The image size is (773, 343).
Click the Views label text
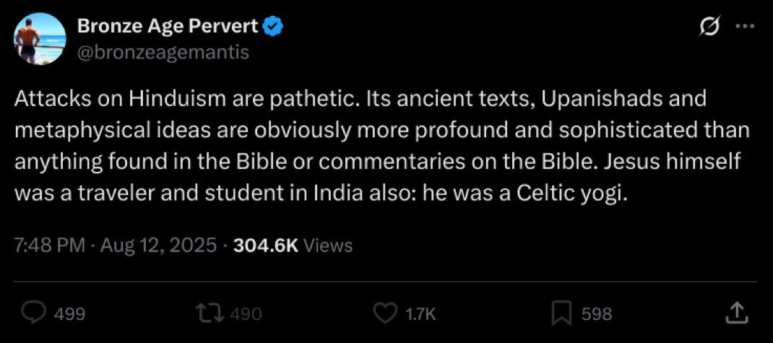pos(328,245)
